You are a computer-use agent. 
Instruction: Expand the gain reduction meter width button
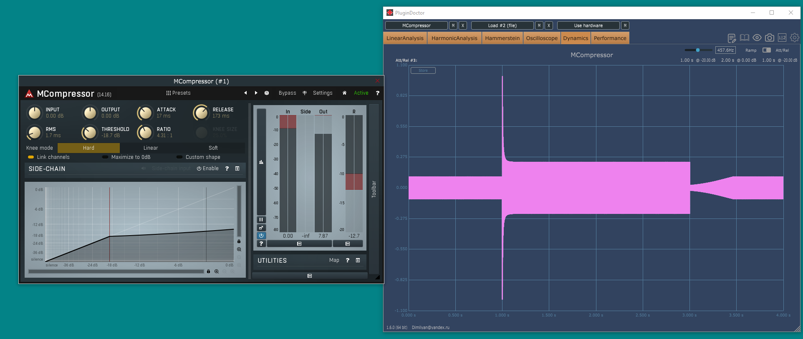tap(348, 244)
